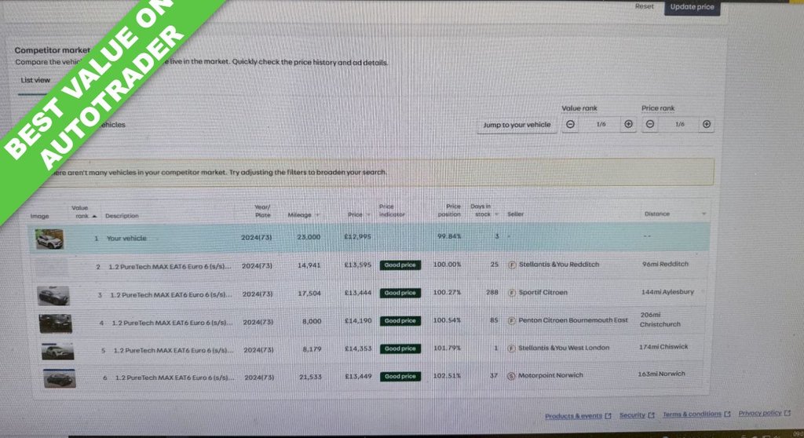Decrease Value rank with the minus icon

pos(571,124)
